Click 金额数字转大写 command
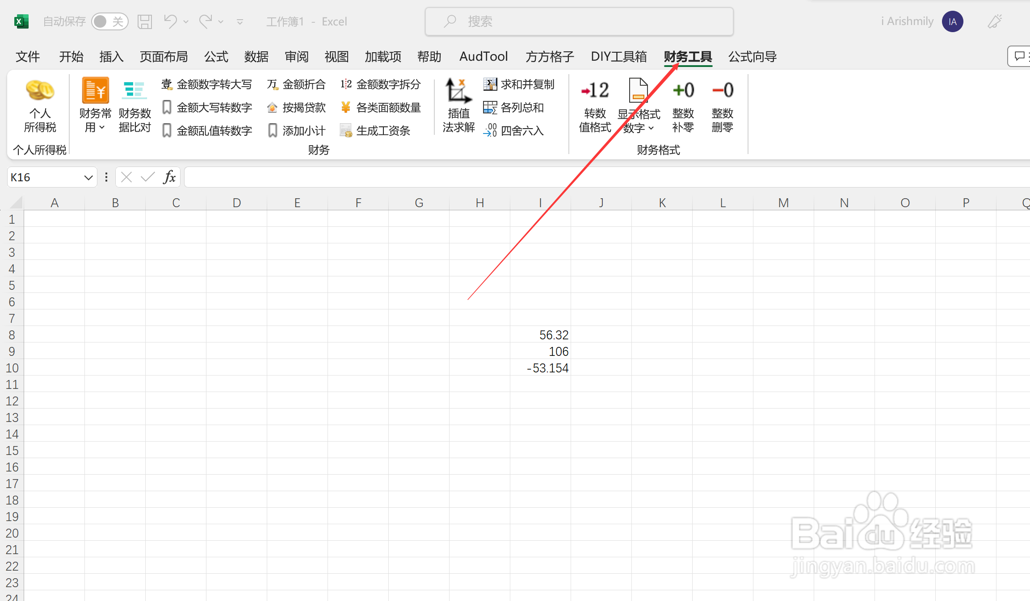Viewport: 1030px width, 601px height. point(207,84)
